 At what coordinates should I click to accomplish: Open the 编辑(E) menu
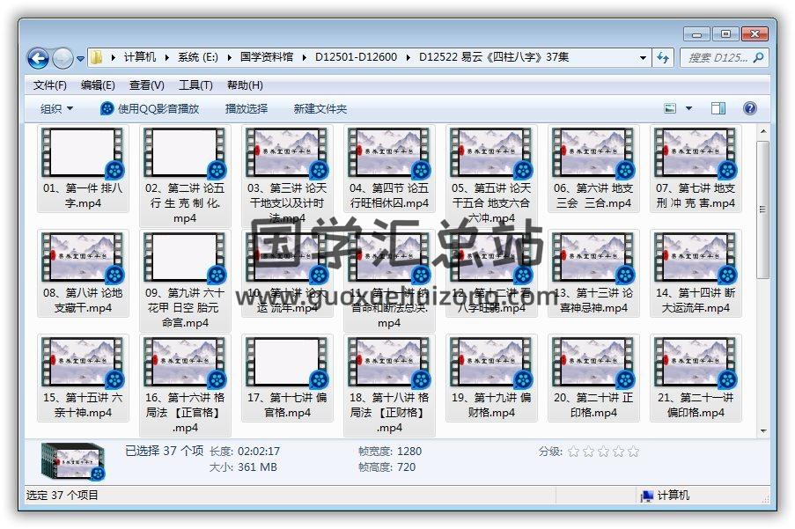(x=98, y=85)
